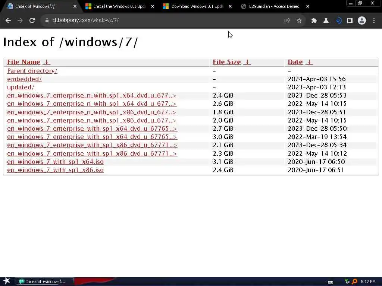Download enterprise x86 ISO sized 2.1 GiB
This screenshot has height=286, width=382.
coord(92,145)
